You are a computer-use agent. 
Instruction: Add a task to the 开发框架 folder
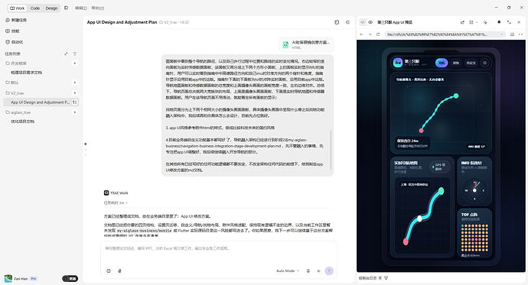(75, 63)
